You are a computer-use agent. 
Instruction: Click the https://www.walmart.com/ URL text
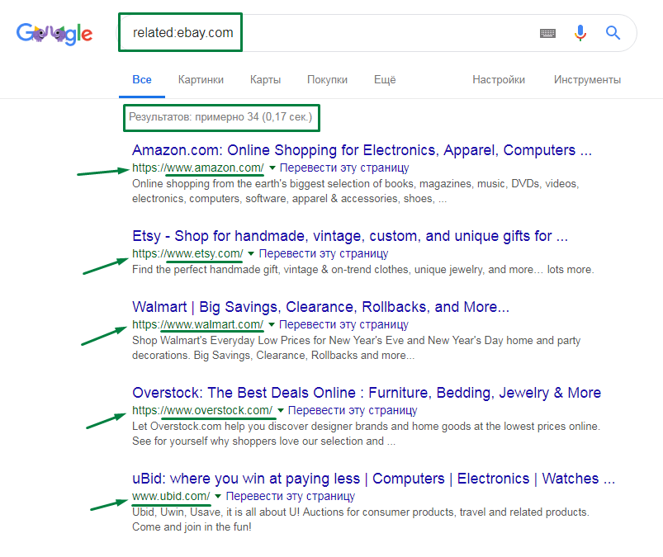pyautogui.click(x=197, y=324)
